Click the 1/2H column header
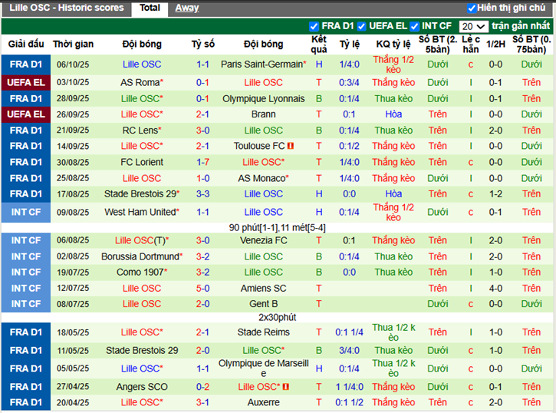 click(x=495, y=44)
